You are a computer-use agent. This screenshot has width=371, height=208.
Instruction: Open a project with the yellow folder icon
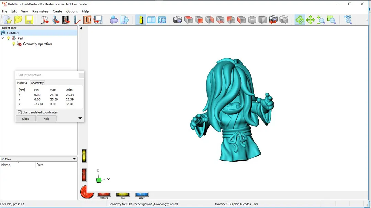click(19, 20)
